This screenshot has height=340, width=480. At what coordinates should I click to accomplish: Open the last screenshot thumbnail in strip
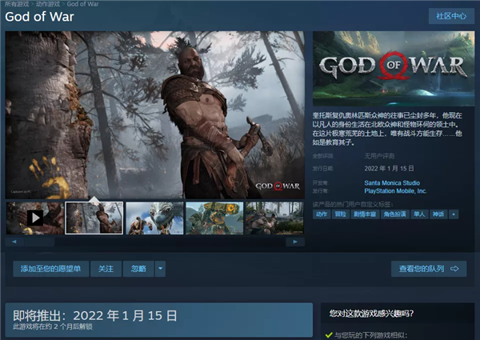pos(275,218)
